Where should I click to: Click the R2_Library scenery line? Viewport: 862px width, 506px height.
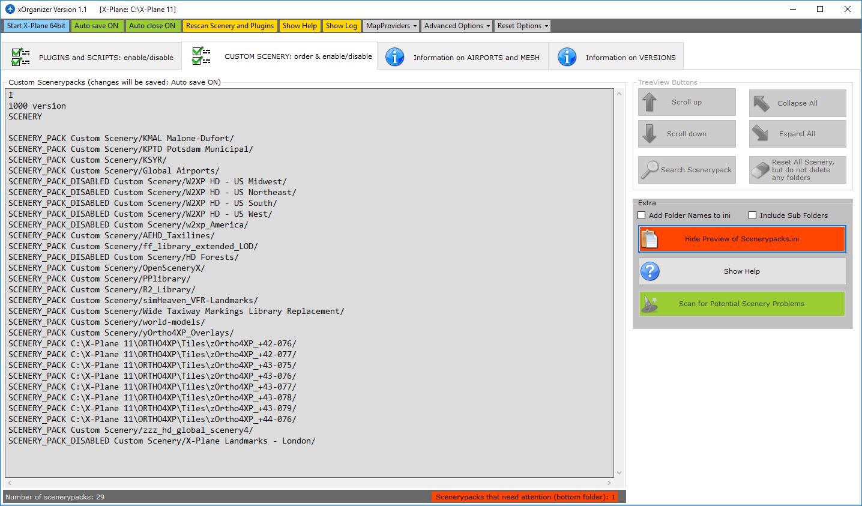coord(102,289)
